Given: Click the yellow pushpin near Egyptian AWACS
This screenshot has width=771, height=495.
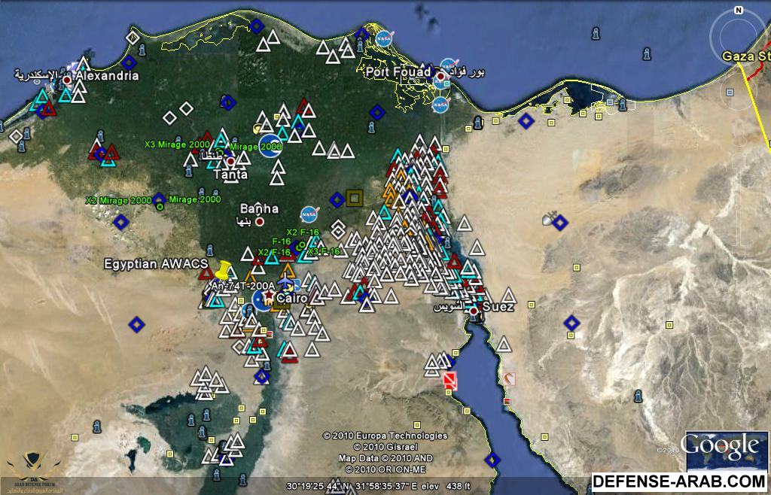Looking at the screenshot, I should [223, 269].
